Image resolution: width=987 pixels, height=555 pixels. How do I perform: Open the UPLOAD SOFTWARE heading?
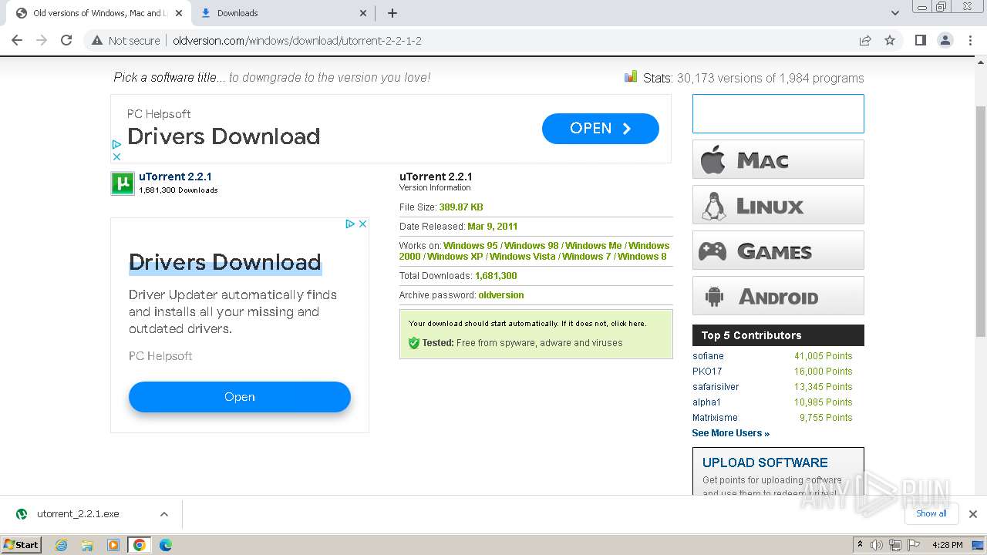pyautogui.click(x=765, y=462)
